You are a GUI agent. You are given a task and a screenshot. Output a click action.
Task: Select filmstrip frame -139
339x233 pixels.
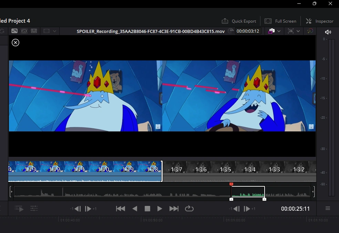126,167
